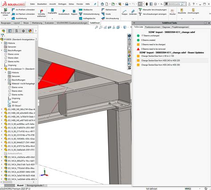Viewport: 211px width, 190px height.
Task: Open the Extras menu
Action: click(x=71, y=4)
